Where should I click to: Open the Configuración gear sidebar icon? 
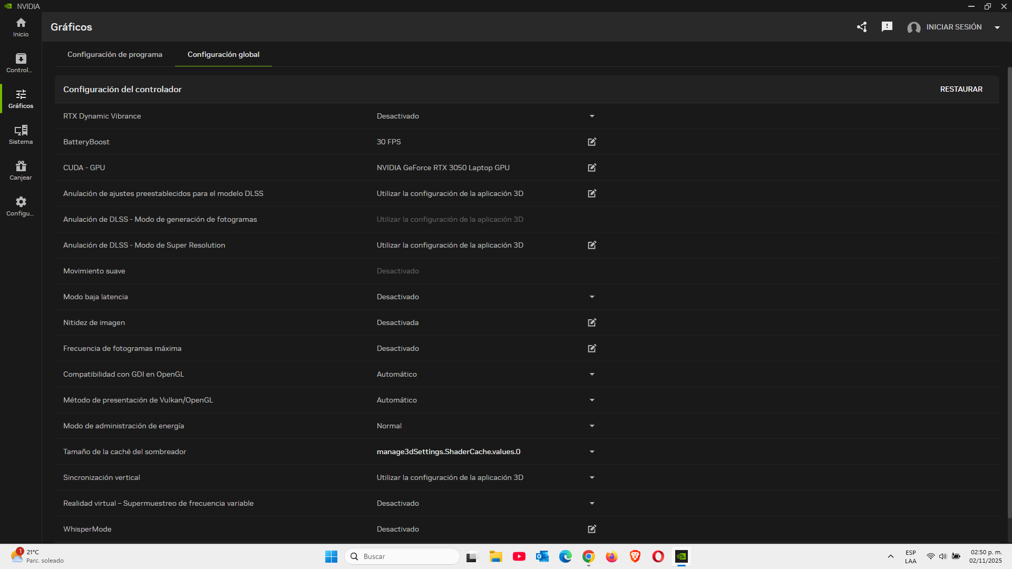21,206
